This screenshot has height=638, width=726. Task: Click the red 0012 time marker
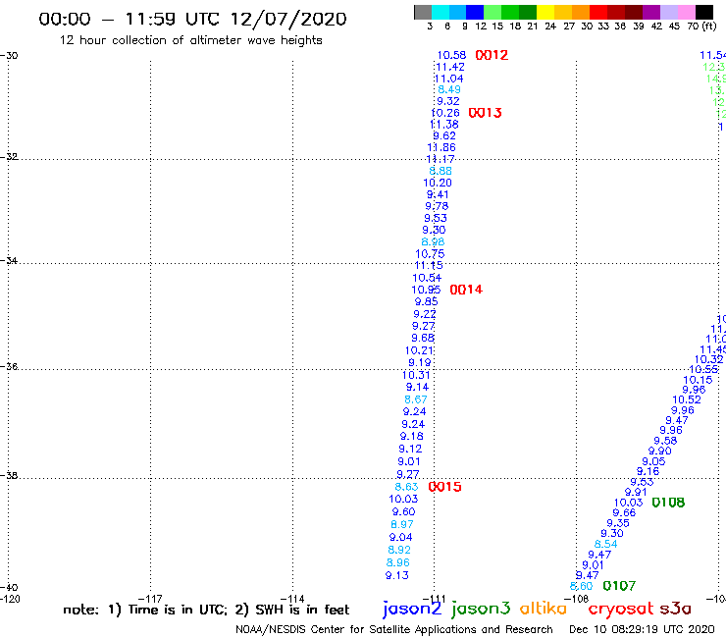coord(492,55)
